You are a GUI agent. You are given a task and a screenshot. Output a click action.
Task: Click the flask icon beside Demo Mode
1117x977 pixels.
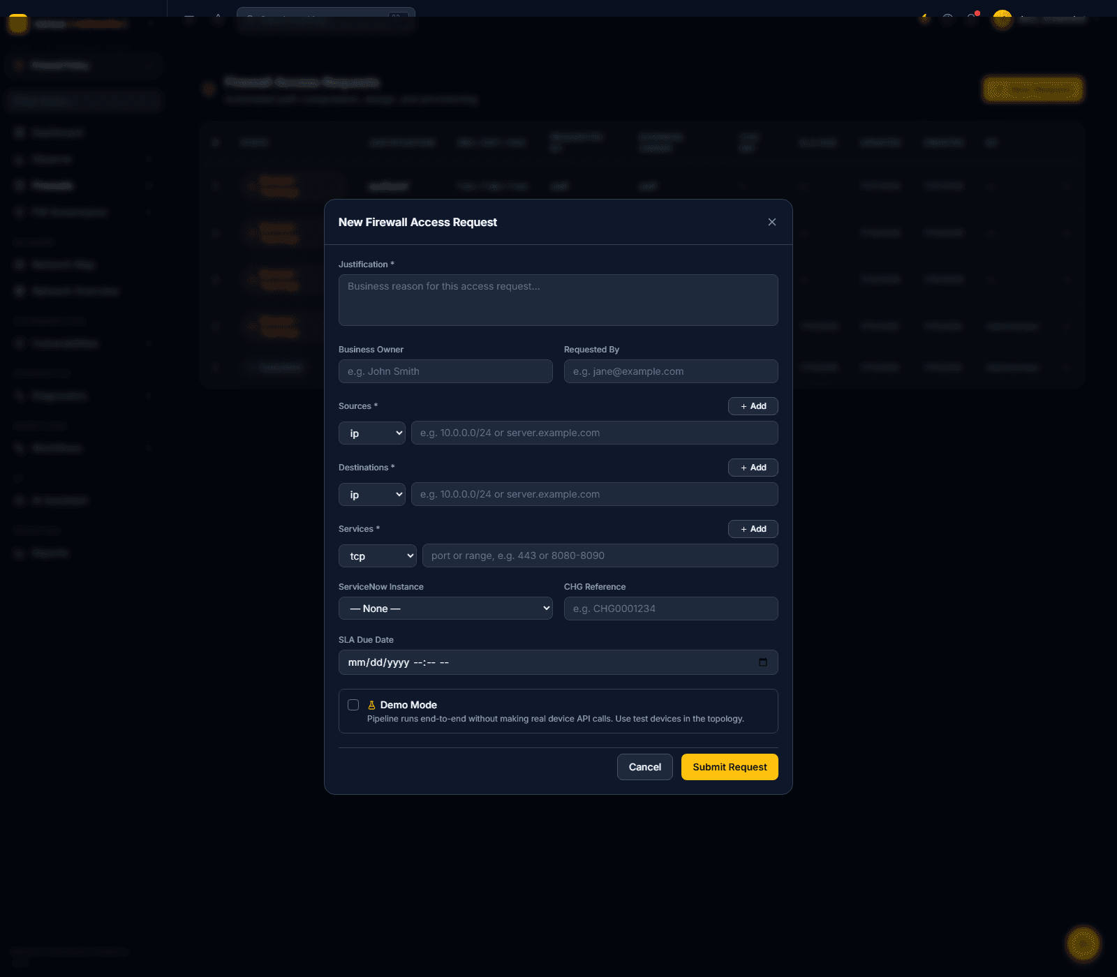(371, 705)
